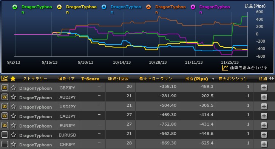Click the 489.3 profit value
Screen dimensions: 275x149
(x=207, y=86)
